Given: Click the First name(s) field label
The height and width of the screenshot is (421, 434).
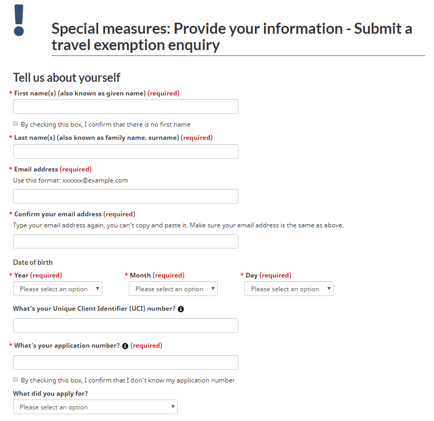Looking at the screenshot, I should point(79,93).
